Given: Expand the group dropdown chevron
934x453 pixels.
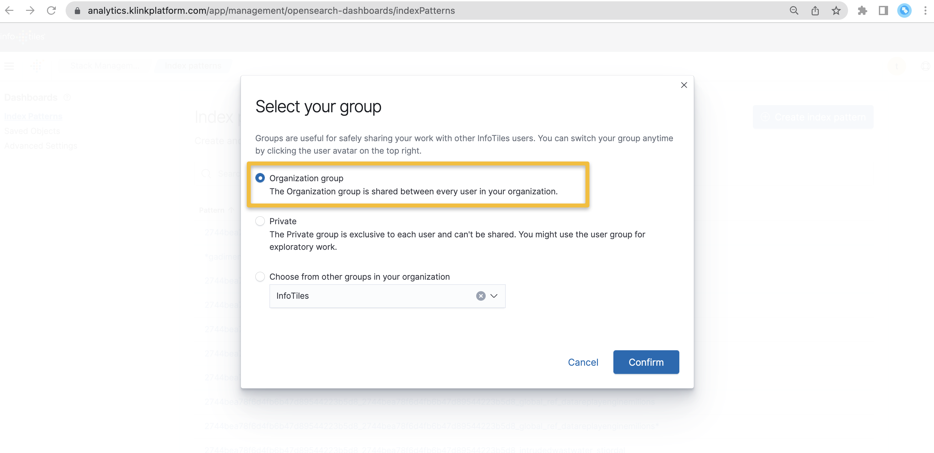Looking at the screenshot, I should [494, 296].
